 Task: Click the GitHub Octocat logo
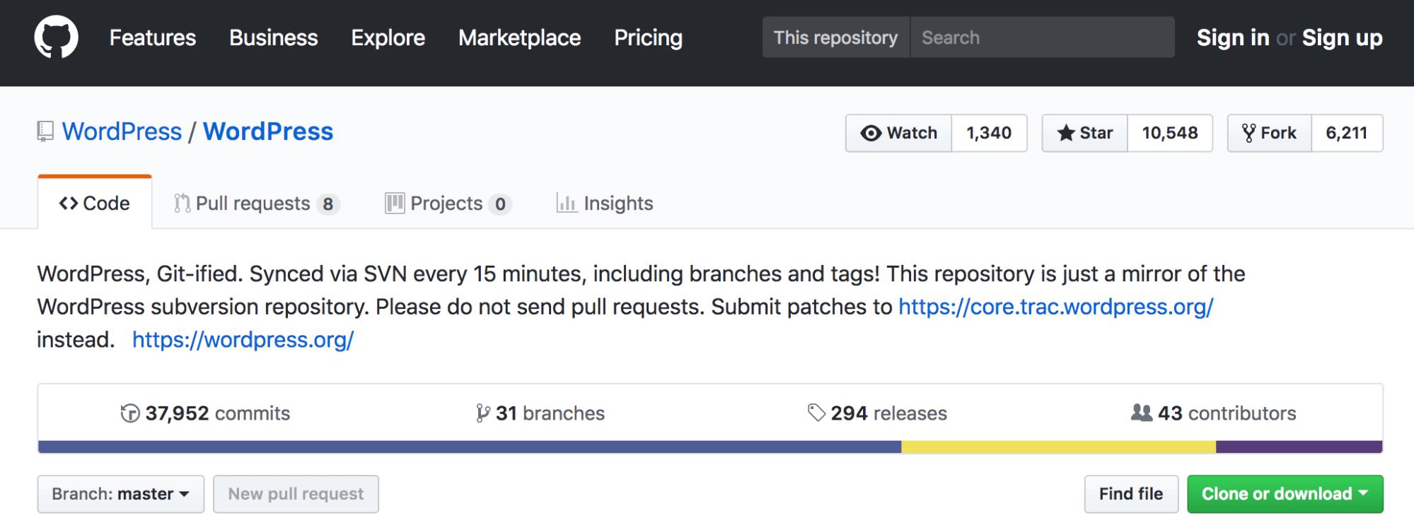[56, 37]
